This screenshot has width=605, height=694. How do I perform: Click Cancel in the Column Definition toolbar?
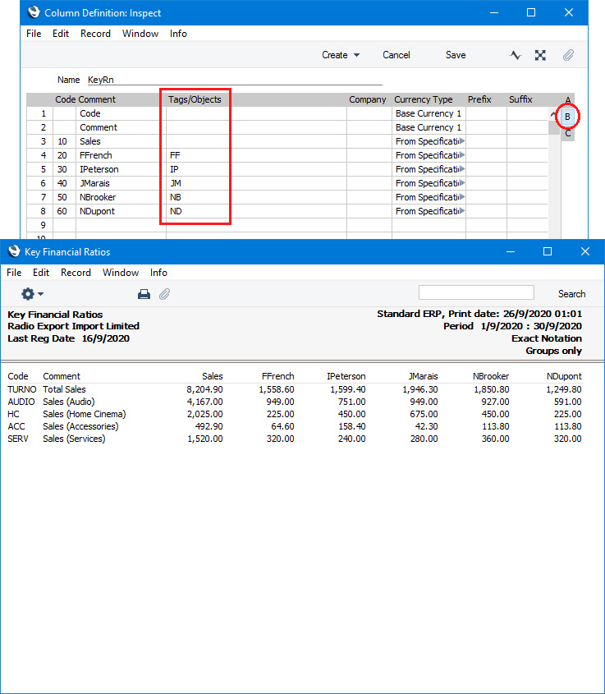pos(396,55)
